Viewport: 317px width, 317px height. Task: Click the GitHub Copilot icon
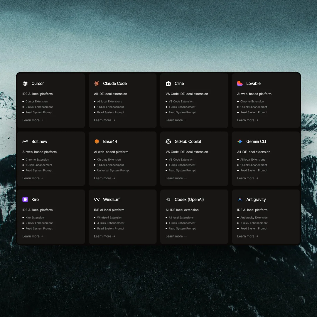pos(168,141)
